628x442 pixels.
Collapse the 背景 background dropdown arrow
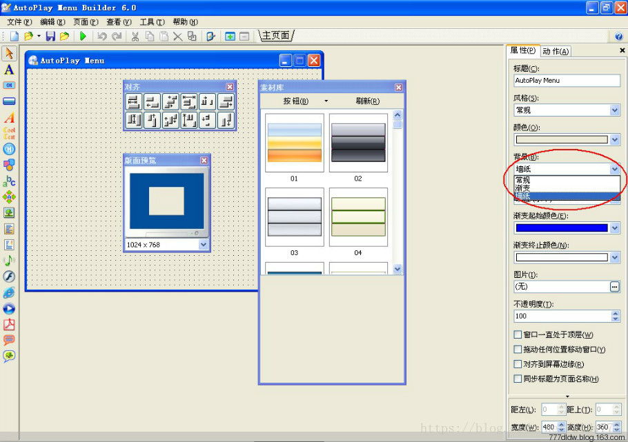(615, 169)
